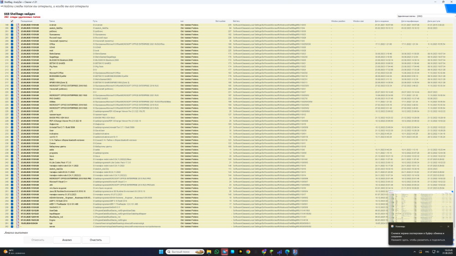Uncheck the checkbox for the PKG GAMES row
The height and width of the screenshot is (256, 456).
(12, 99)
